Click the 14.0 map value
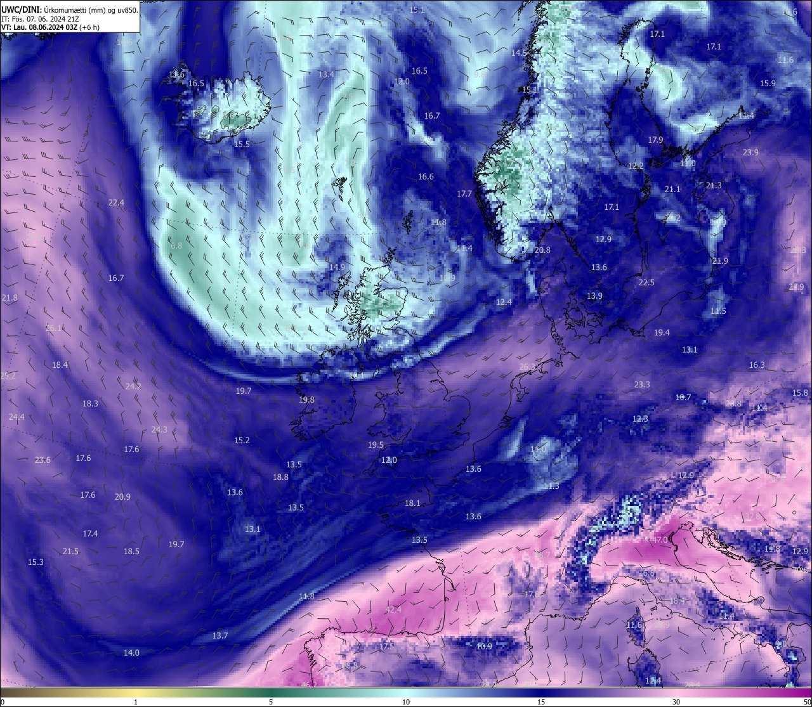The image size is (812, 707). pos(131,653)
